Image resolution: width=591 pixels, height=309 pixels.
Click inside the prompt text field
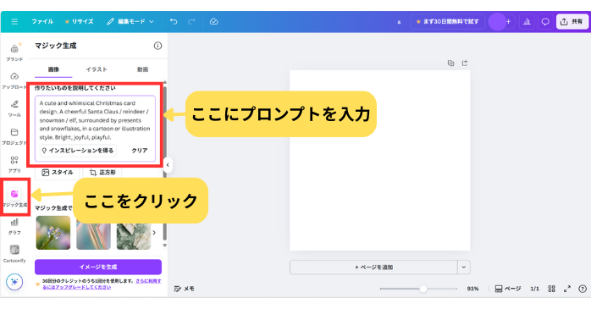(95, 120)
